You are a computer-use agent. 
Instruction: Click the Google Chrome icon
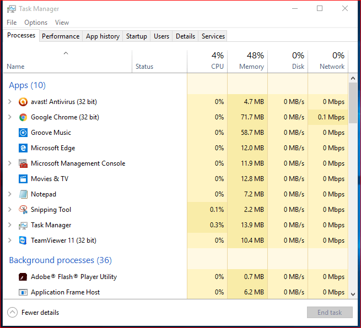click(23, 117)
